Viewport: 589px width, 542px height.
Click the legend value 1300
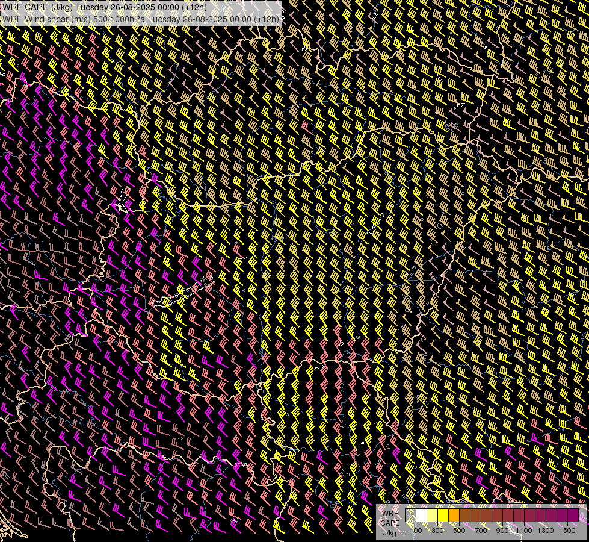[546, 531]
